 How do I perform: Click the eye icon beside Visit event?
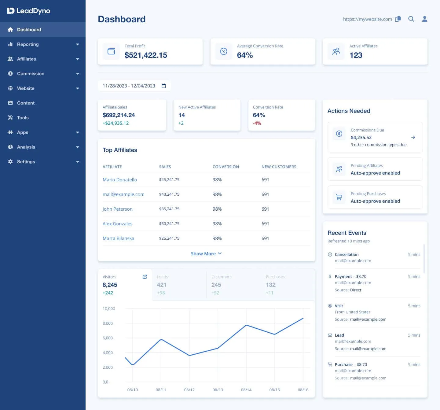click(330, 306)
